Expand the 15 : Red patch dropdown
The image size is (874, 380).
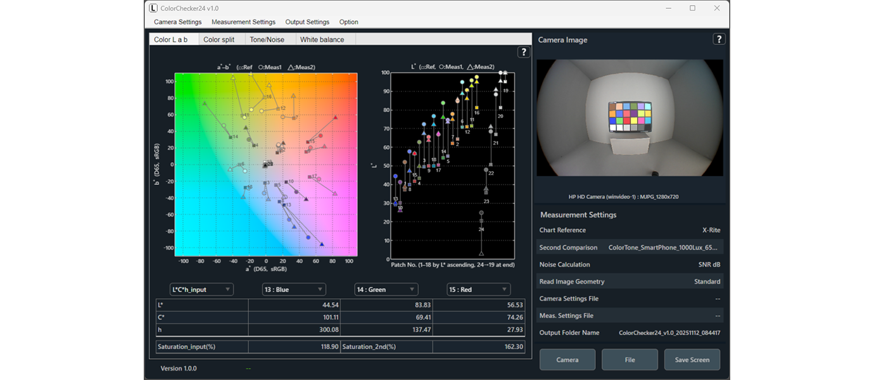click(x=478, y=289)
